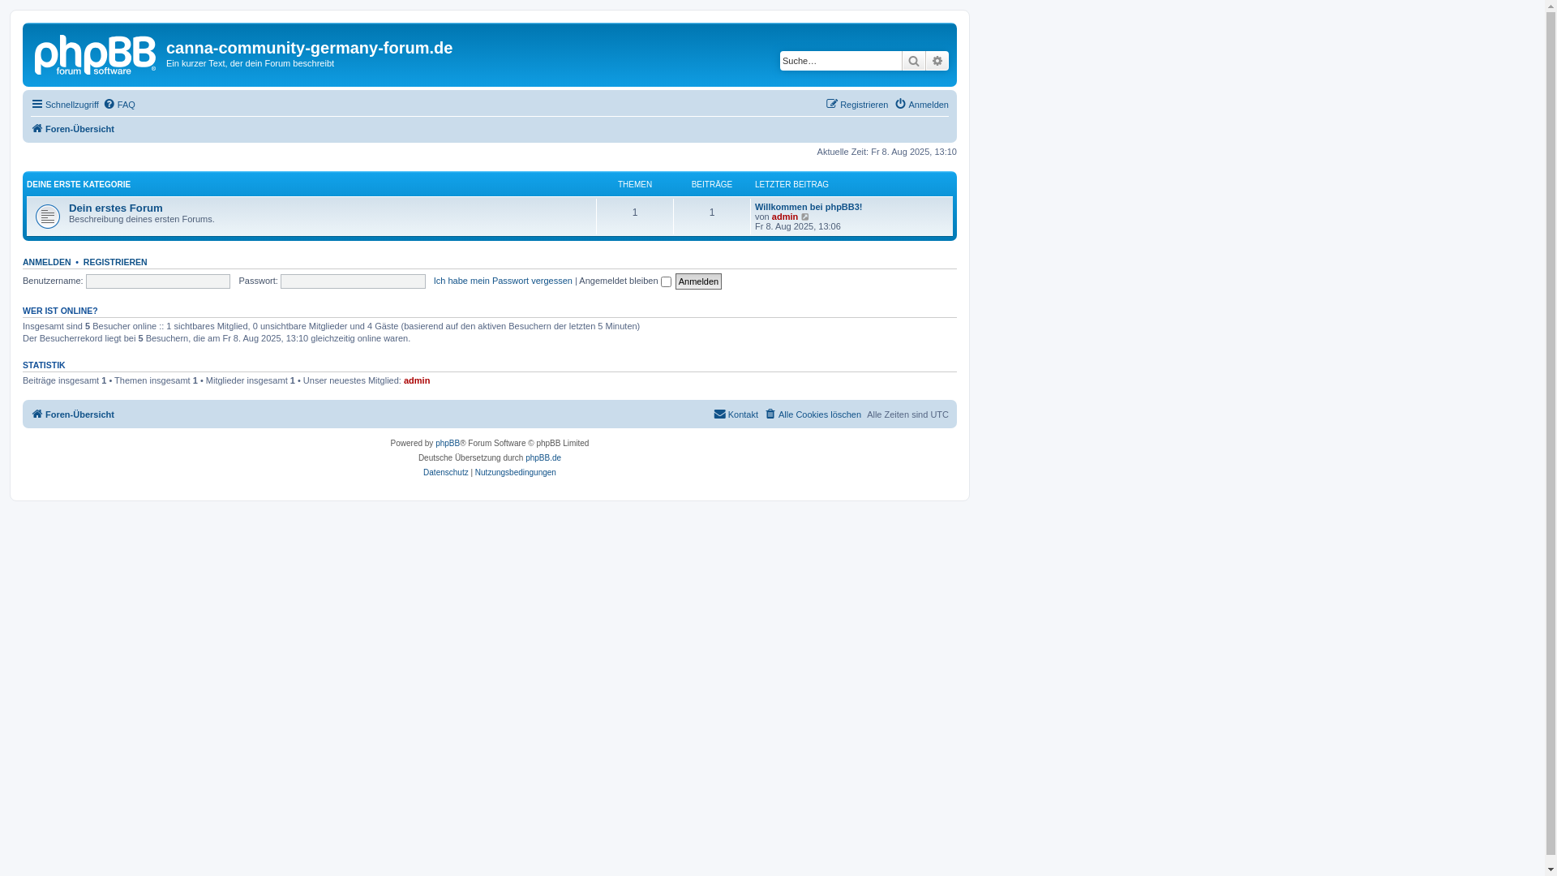
Task: Open the phpBB link in footer credits
Action: [x=448, y=444]
